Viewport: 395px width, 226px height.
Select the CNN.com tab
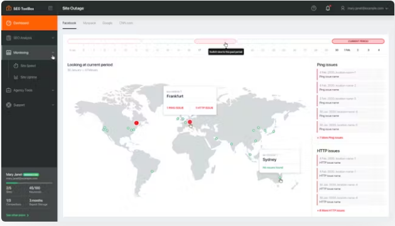click(x=126, y=23)
